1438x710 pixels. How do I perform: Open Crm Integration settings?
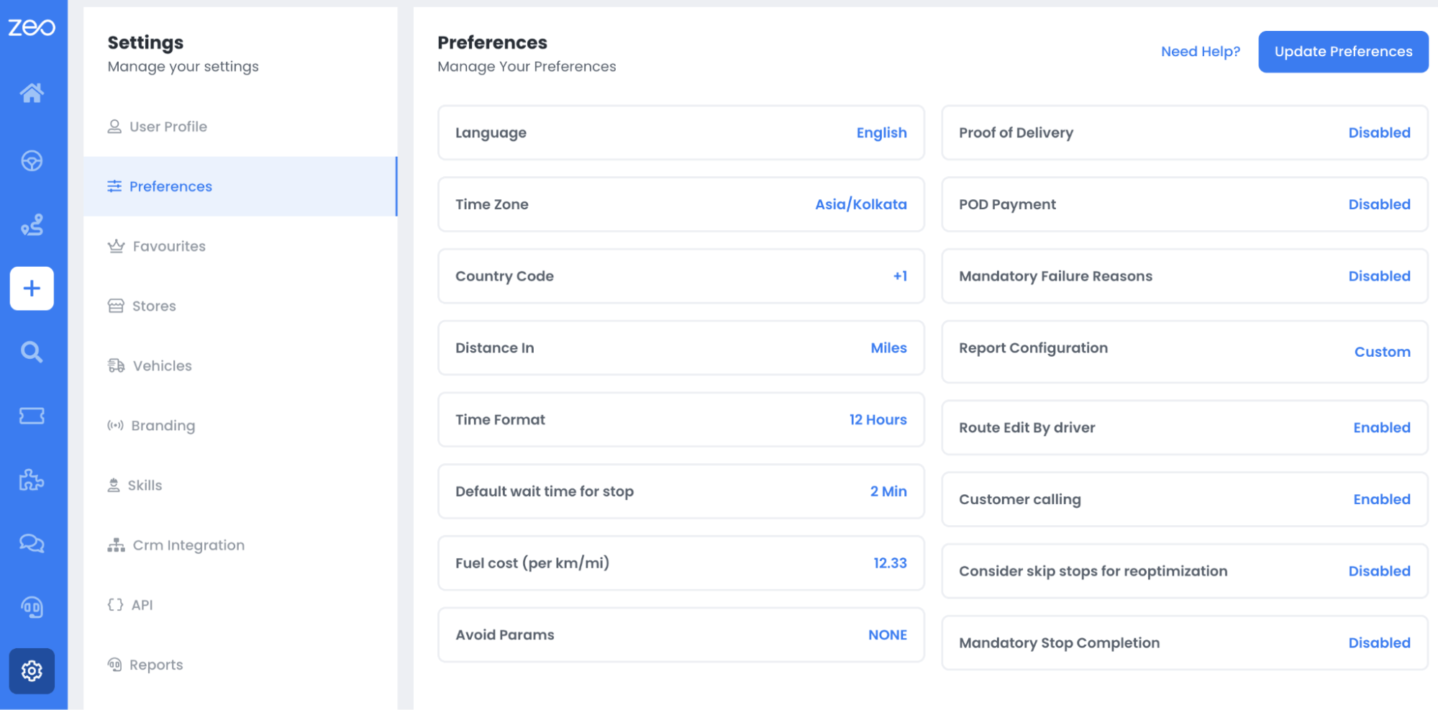tap(240, 545)
